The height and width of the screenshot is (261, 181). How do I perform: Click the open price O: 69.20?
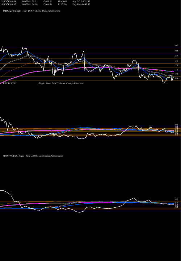pos(49,1)
